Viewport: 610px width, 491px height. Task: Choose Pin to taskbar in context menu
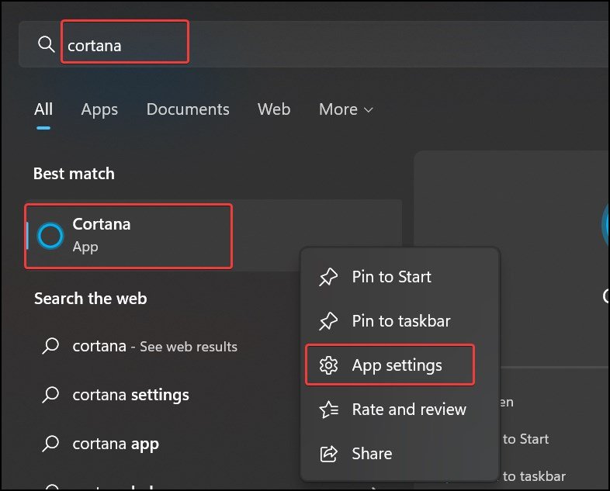tap(400, 321)
